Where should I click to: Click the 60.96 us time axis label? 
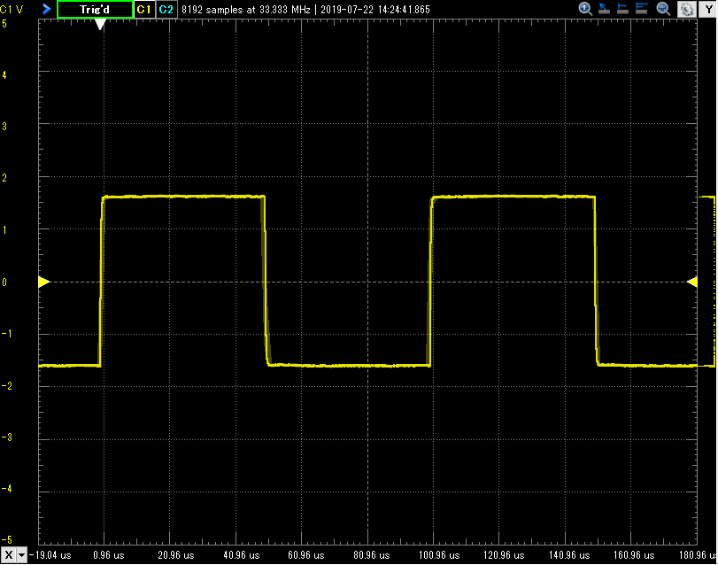[306, 555]
